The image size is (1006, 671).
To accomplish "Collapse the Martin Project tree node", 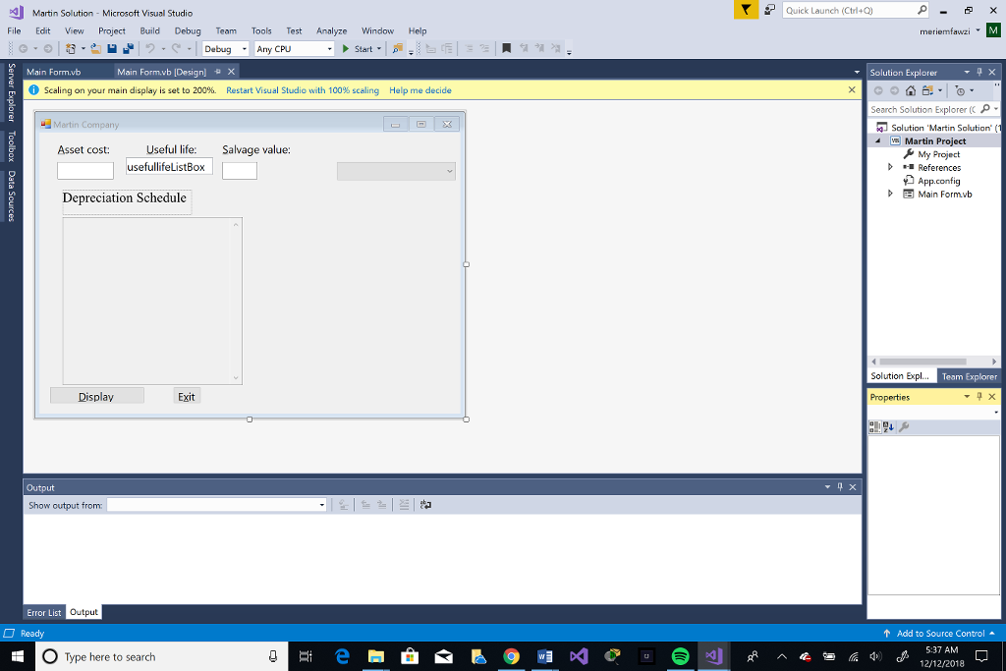I will coord(875,140).
